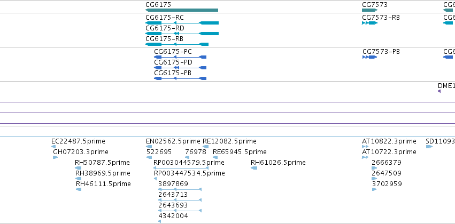
Task: Select the AT10722.3prime EST label
Action: click(x=389, y=152)
